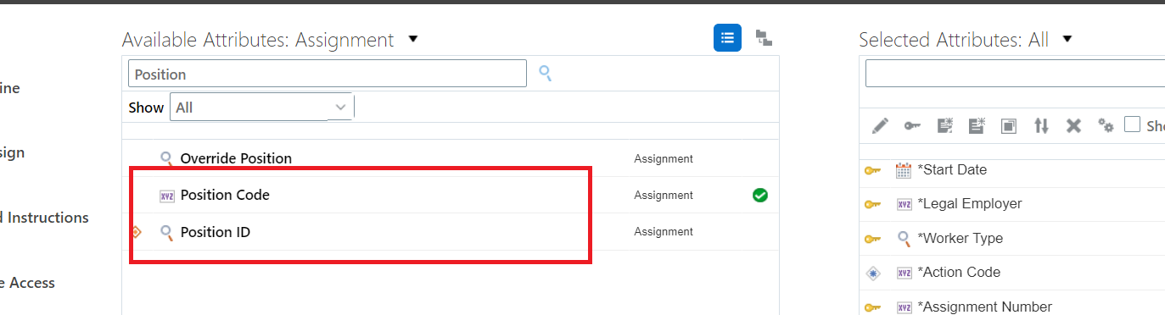Image resolution: width=1165 pixels, height=315 pixels.
Task: Switch to list view icon
Action: 727,37
